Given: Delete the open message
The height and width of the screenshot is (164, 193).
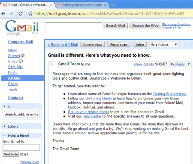Looking at the screenshot, I should (140, 44).
